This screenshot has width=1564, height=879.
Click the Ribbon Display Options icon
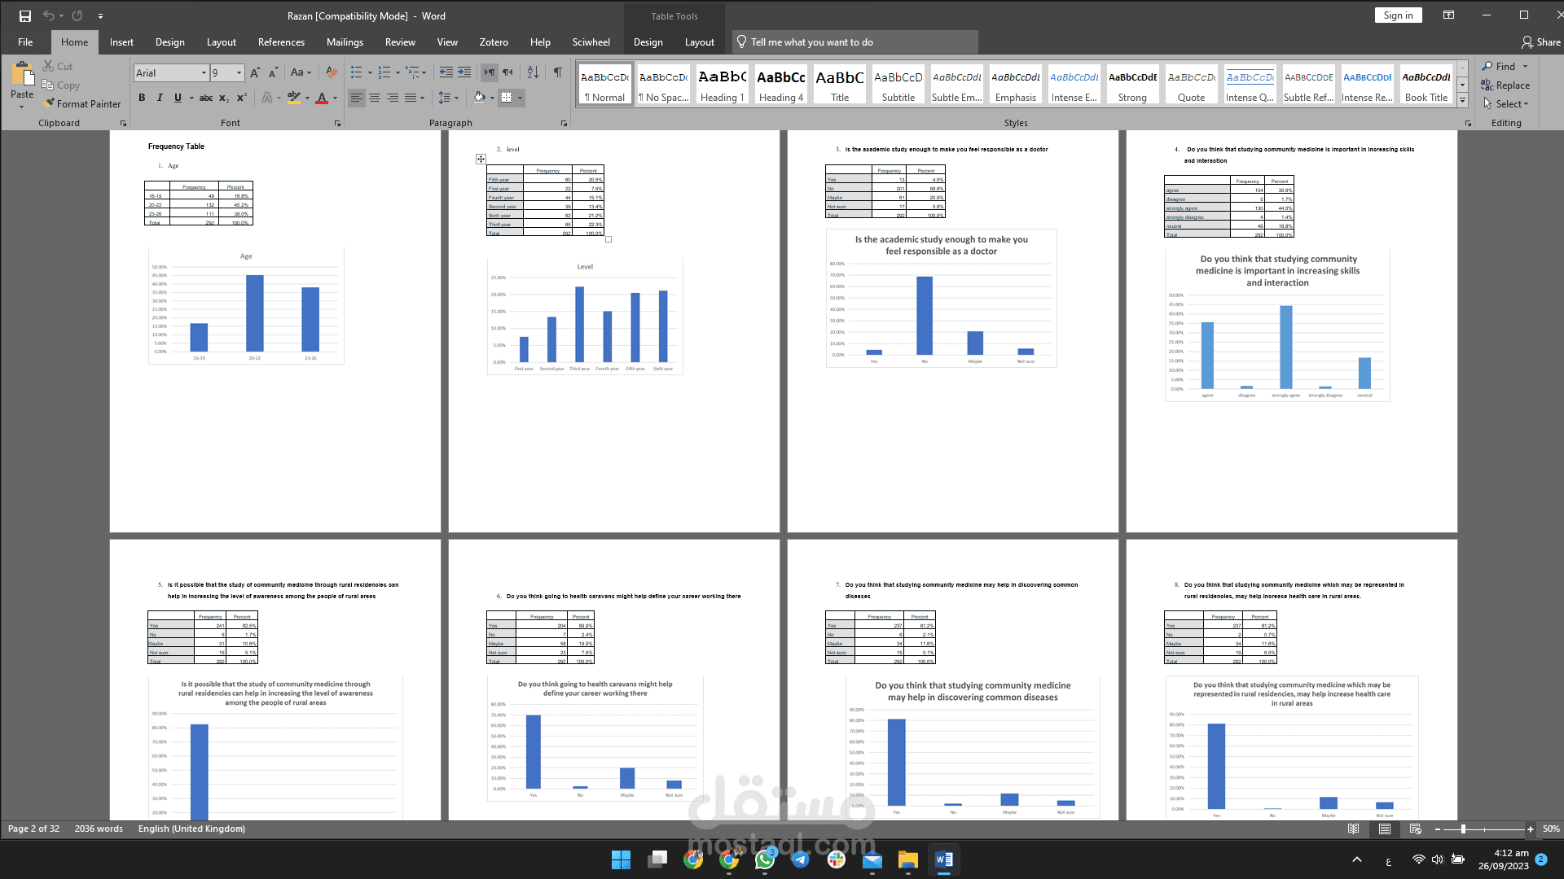[x=1448, y=15]
